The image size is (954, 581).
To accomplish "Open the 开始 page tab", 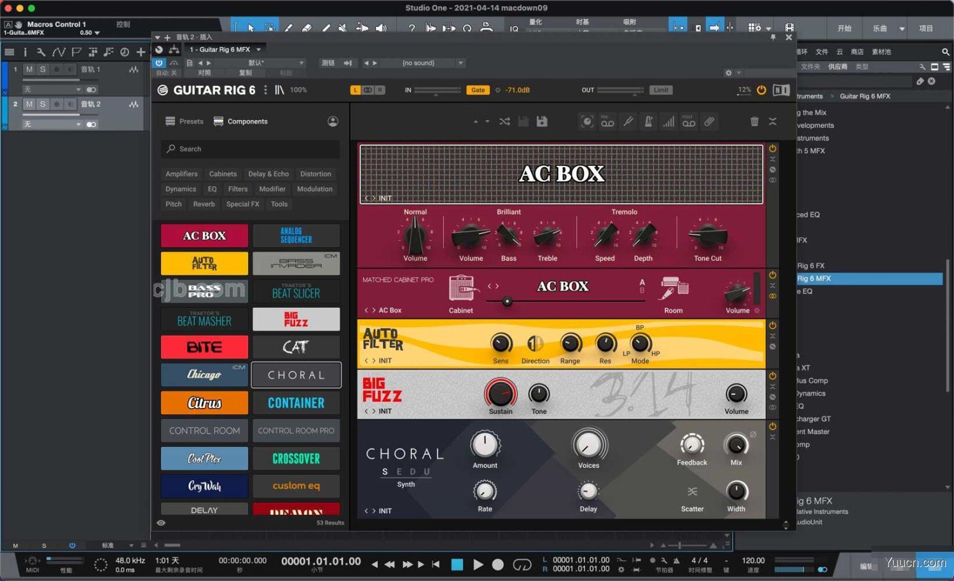I will pos(845,29).
